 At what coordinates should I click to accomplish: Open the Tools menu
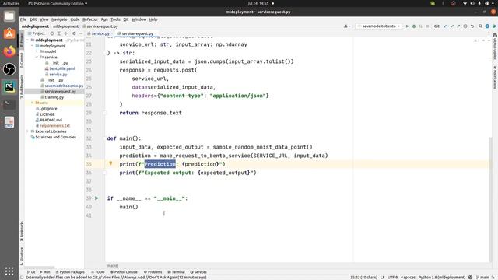click(x=115, y=19)
